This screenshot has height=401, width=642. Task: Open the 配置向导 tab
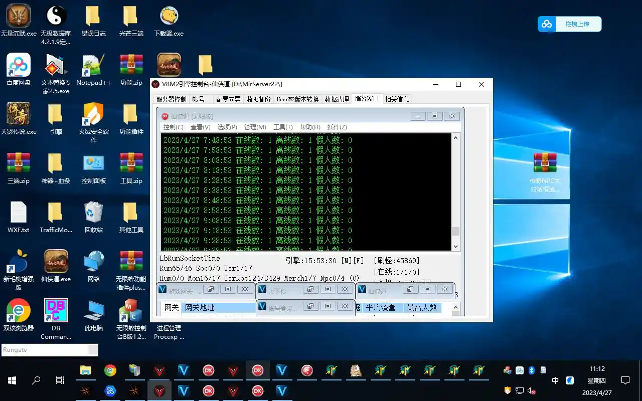(x=228, y=99)
